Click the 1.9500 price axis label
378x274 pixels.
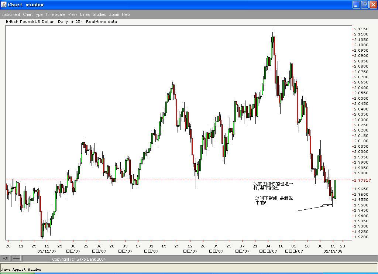click(x=361, y=205)
